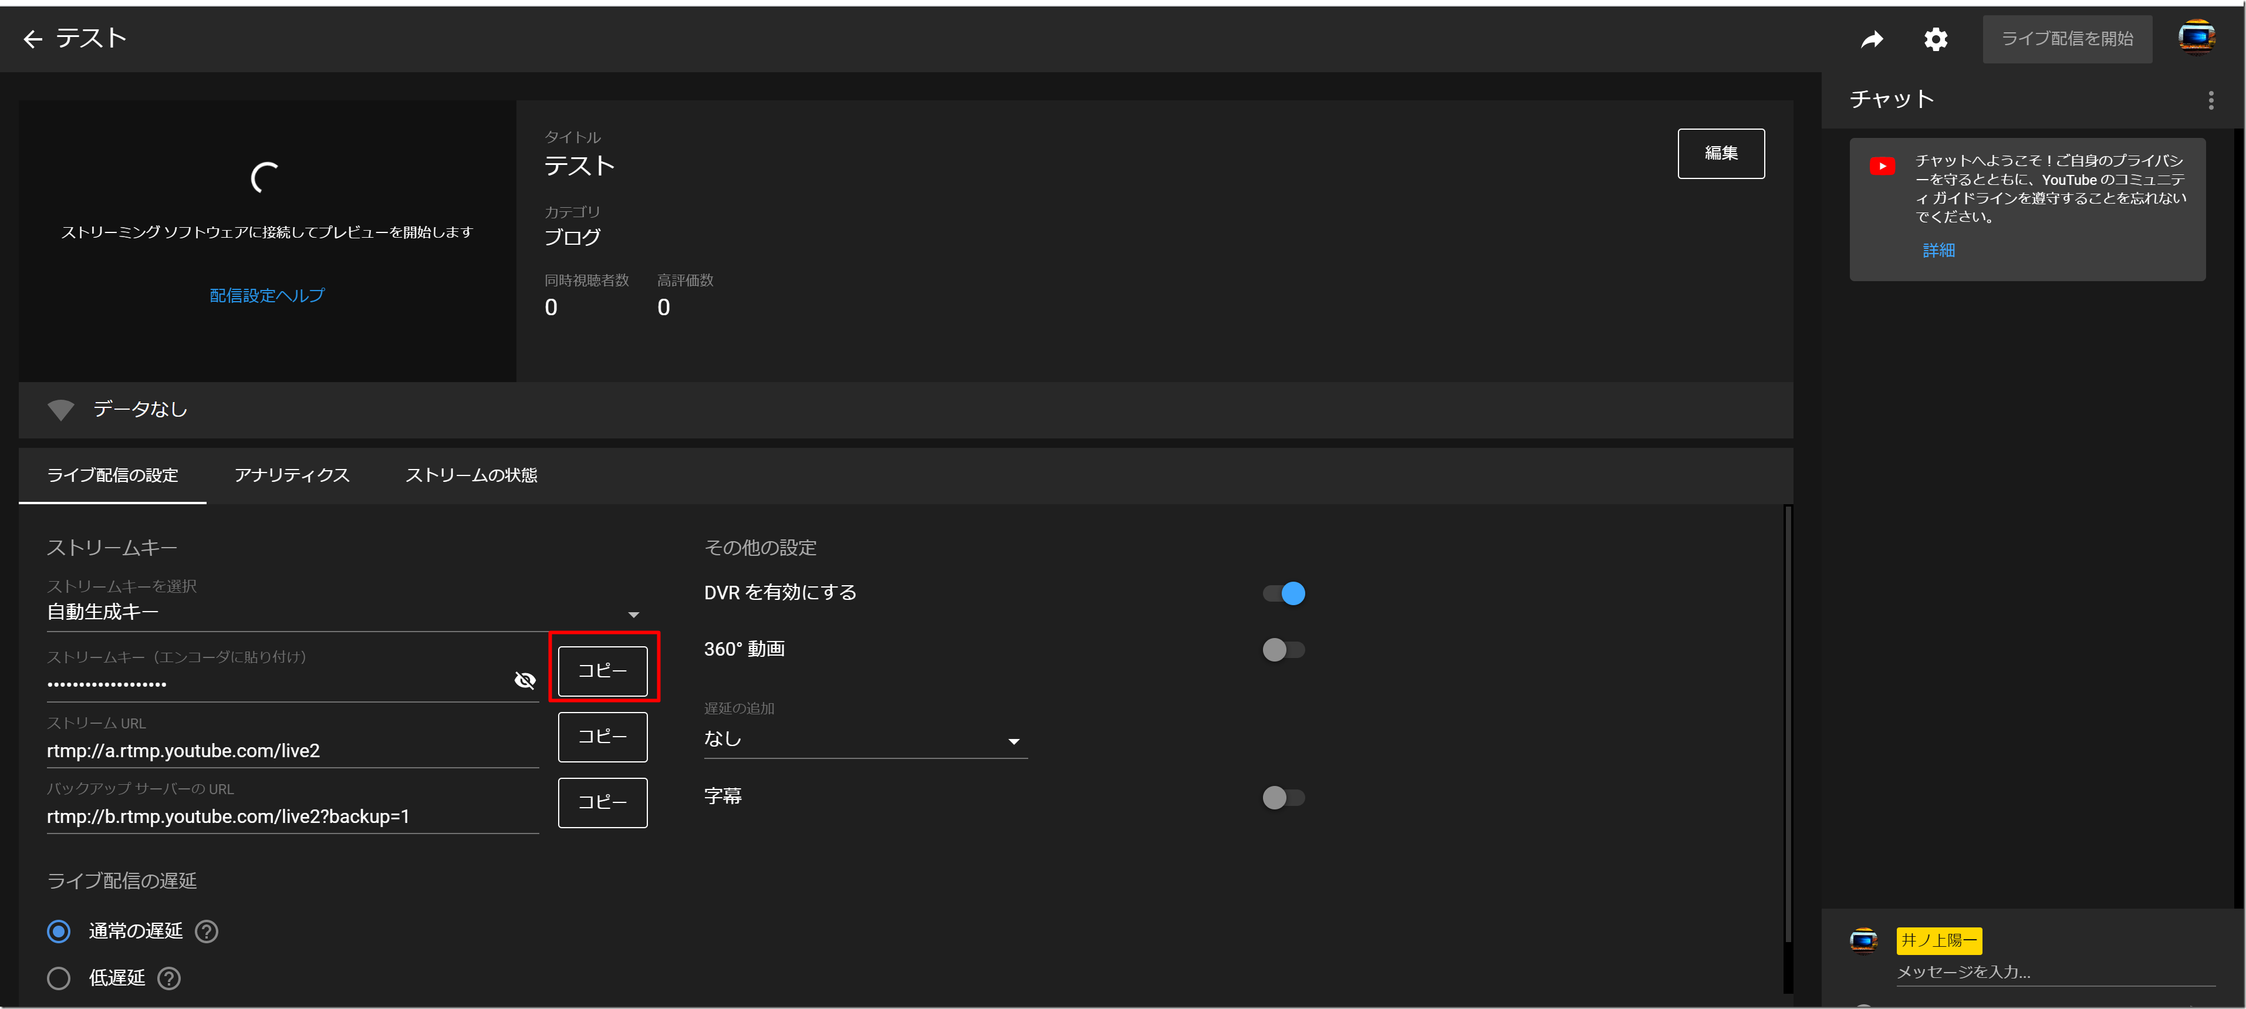
Task: Toggle stream key visibility eye icon
Action: coord(525,680)
